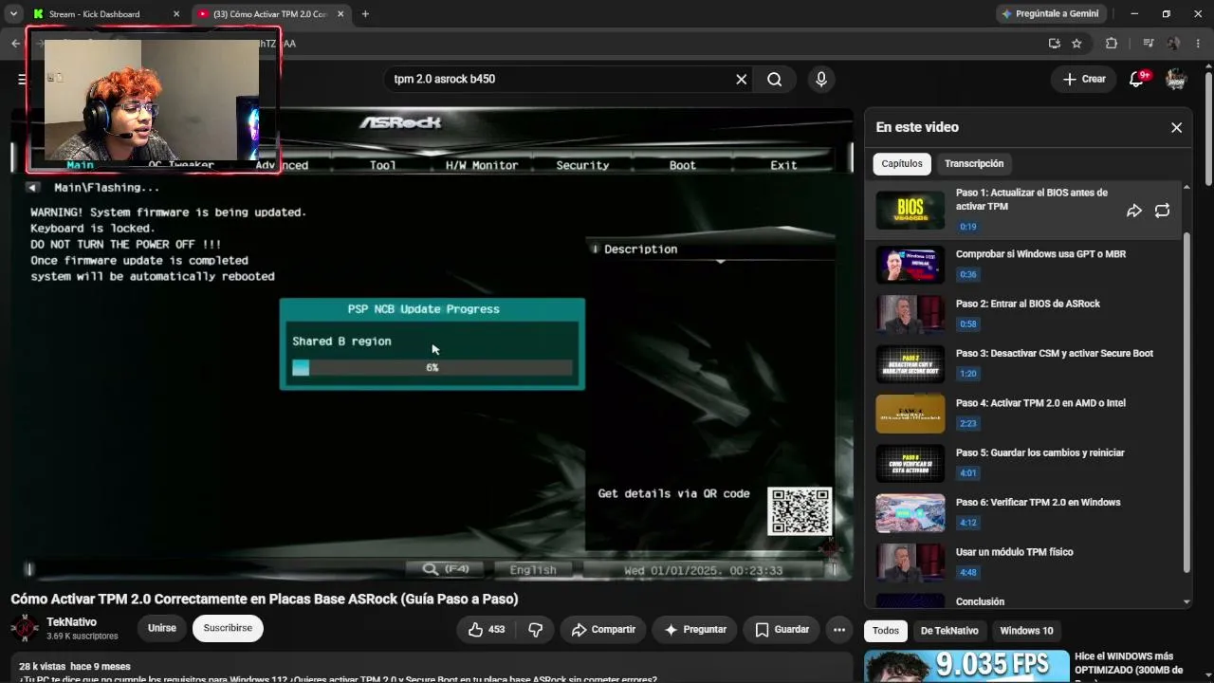Open chapter Paso 1: Actualizar el BIOS
Screen dimensions: 1214x683
[1032, 199]
